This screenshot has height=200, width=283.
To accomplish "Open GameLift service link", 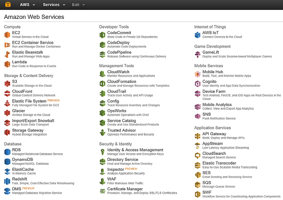I will [211, 52].
